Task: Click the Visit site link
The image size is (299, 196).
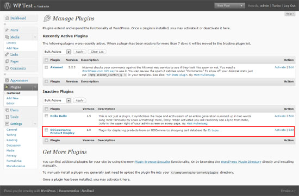Action: [43, 7]
